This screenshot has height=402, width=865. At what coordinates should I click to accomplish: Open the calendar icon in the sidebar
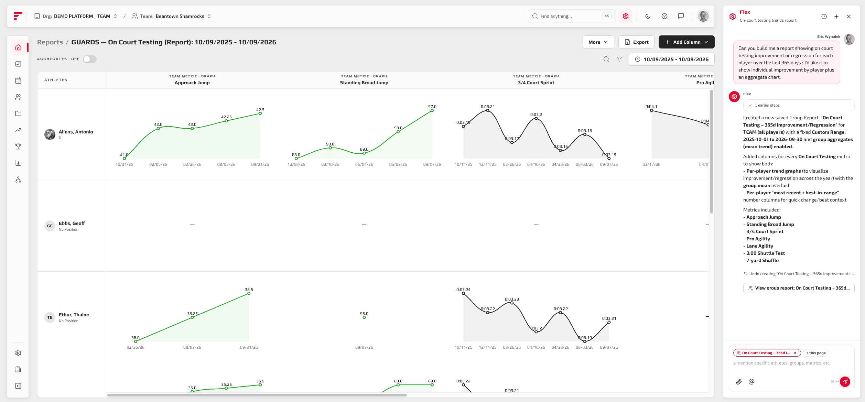click(18, 80)
